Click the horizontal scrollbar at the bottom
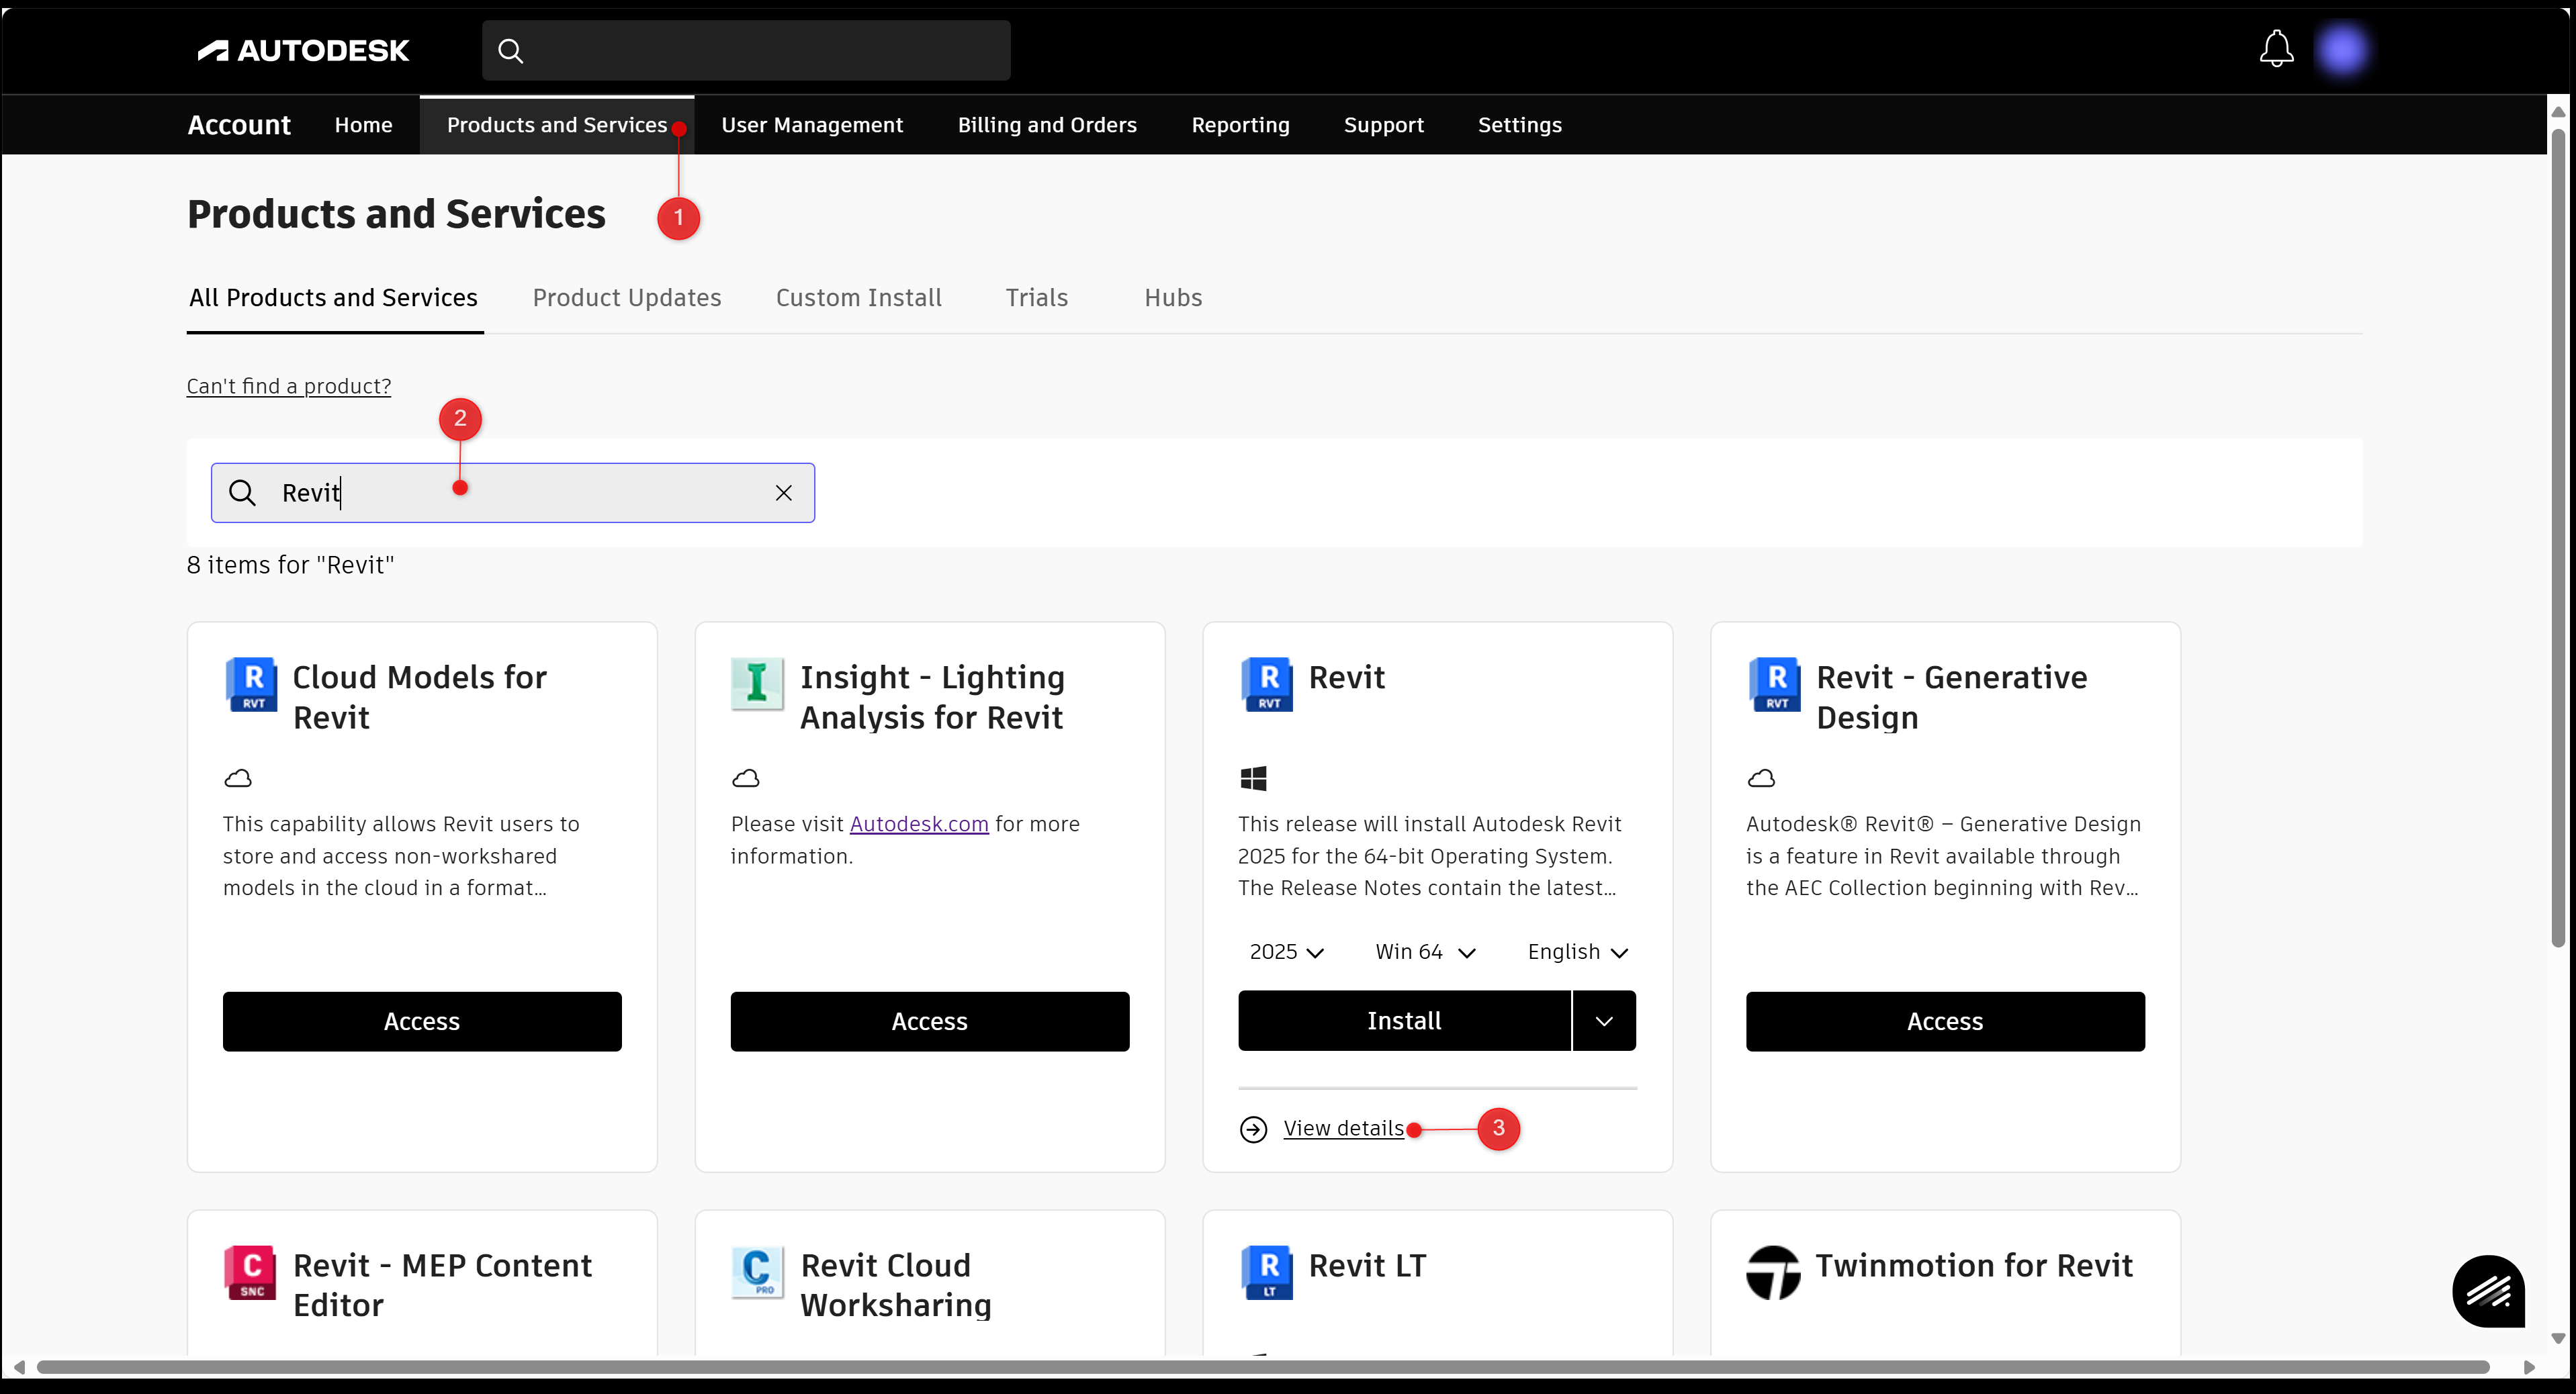 1262,1367
